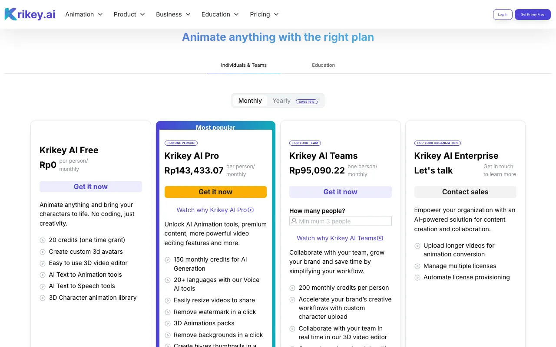Screen dimensions: 556x347
Task: Click the bullet icon for 20 credits
Action: click(x=43, y=240)
